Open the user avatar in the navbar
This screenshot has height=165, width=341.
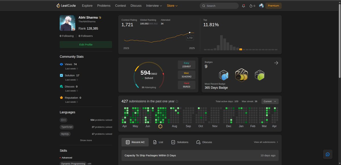tap(261, 6)
